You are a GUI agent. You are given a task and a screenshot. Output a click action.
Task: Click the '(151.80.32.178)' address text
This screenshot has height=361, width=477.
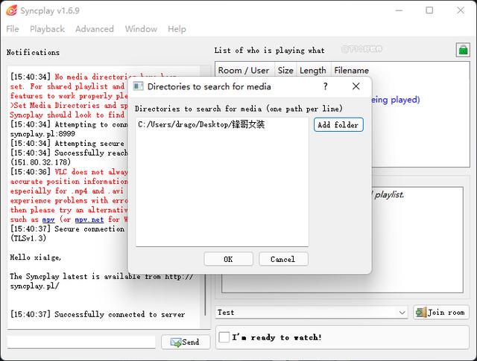coord(40,162)
